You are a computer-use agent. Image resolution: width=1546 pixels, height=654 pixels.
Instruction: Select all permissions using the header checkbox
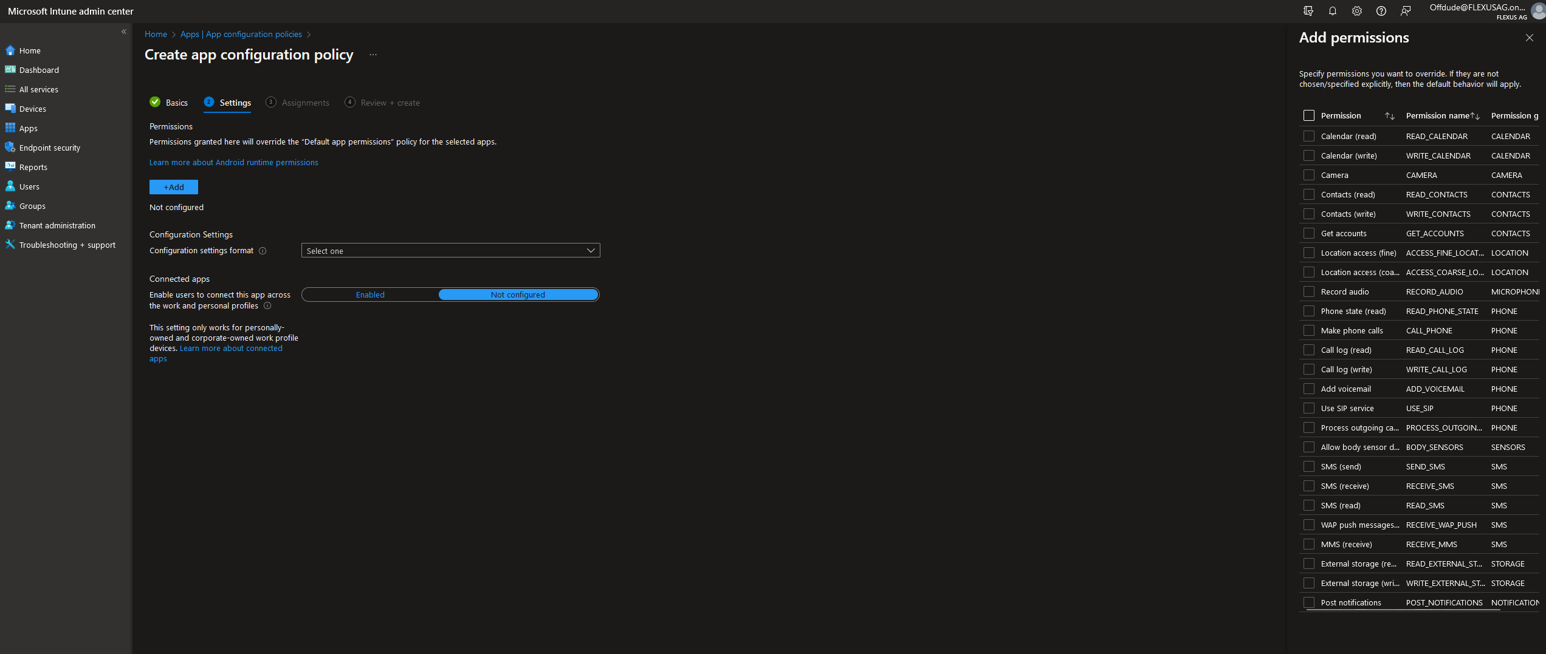tap(1309, 115)
